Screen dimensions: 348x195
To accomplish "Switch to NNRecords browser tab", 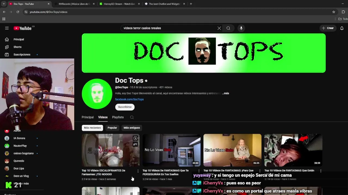I will pos(74,4).
